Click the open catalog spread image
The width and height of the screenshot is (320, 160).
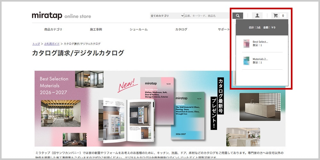(x=126, y=120)
